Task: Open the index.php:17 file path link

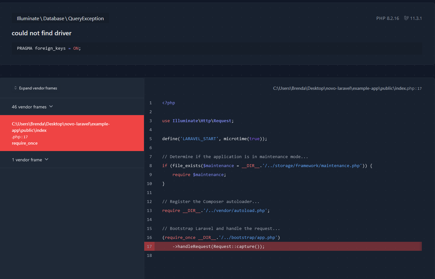Action: point(347,88)
